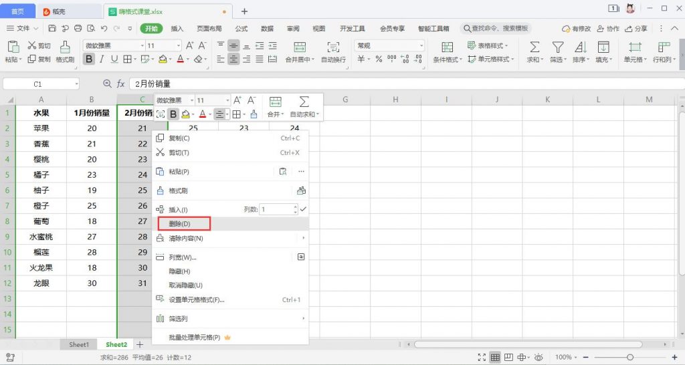Click the Share (分享) button

click(636, 28)
